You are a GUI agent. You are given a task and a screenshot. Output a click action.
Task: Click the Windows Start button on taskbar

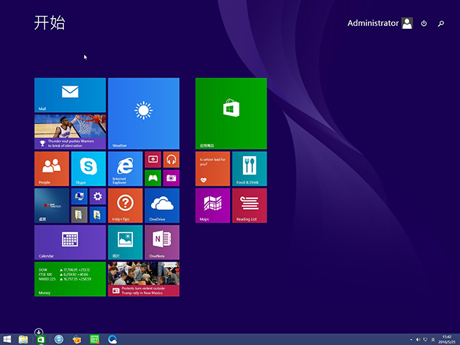[x=6, y=339]
